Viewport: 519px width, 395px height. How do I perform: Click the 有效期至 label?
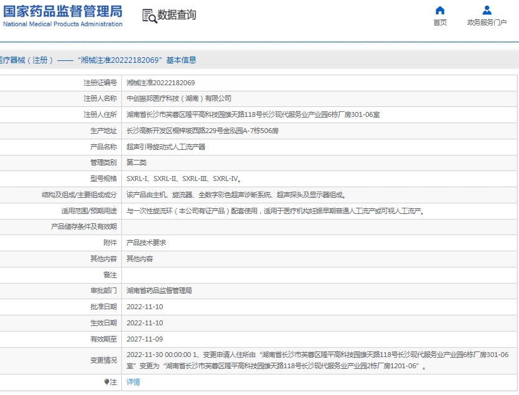tap(103, 339)
